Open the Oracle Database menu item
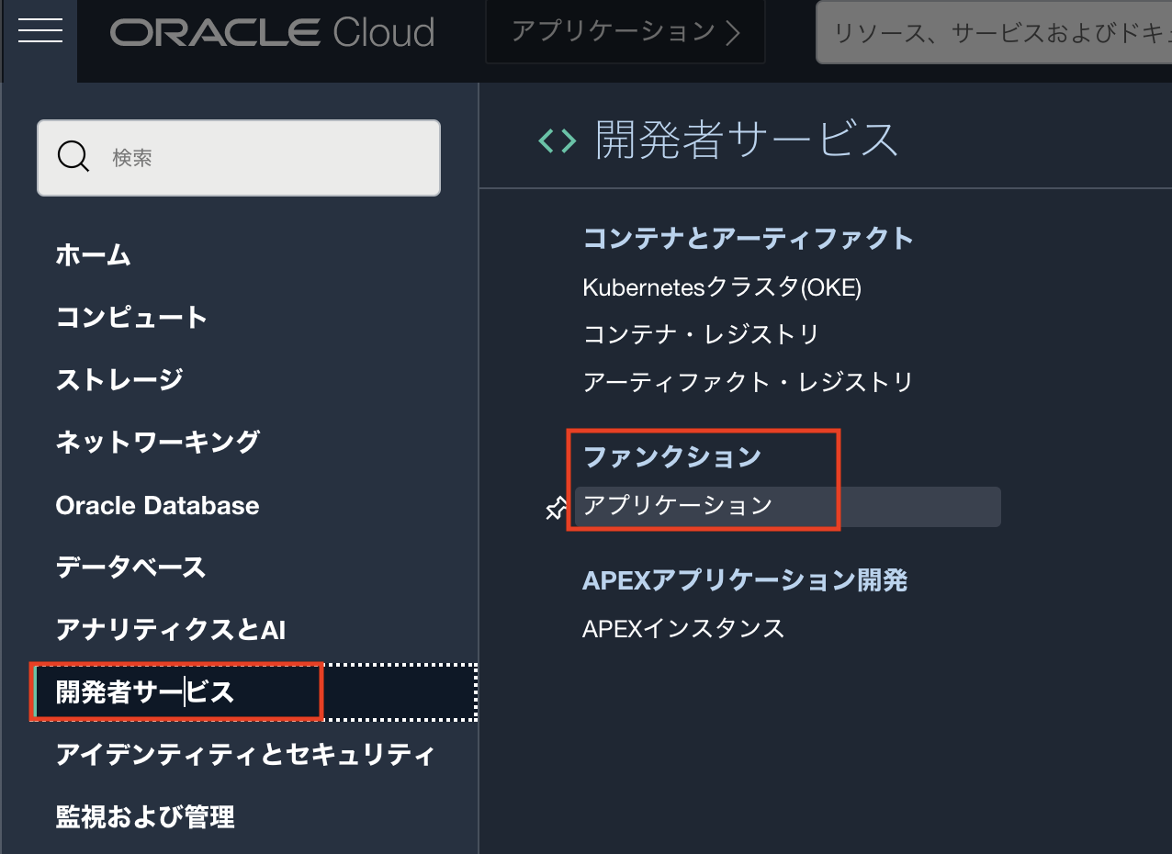Viewport: 1172px width, 854px height. click(x=157, y=505)
